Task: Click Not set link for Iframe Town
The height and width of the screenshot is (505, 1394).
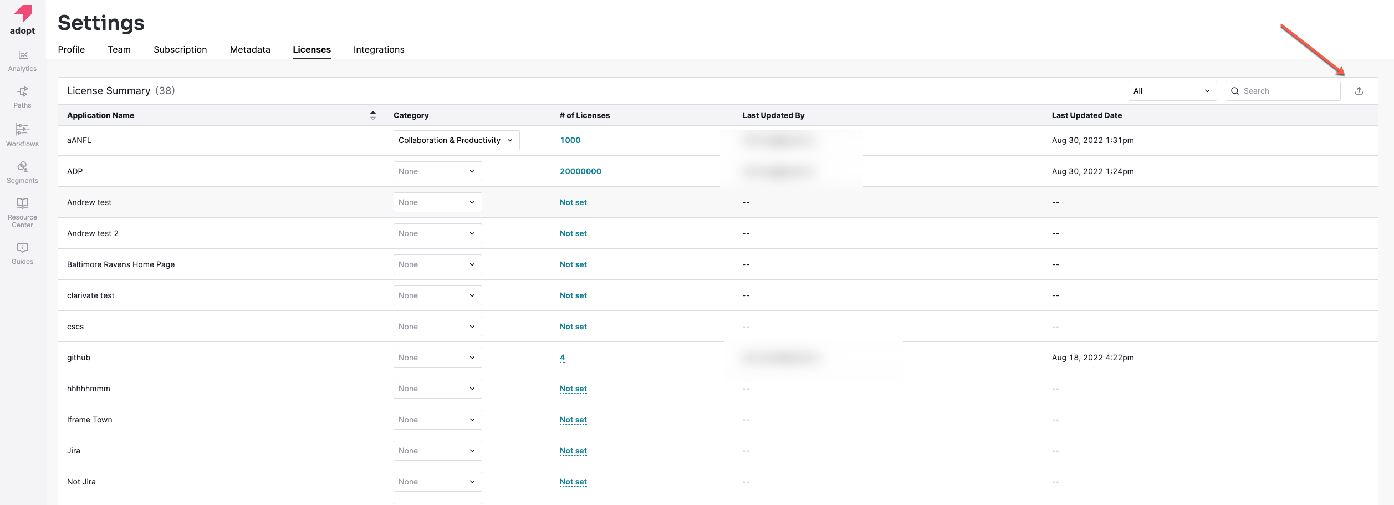Action: (573, 420)
